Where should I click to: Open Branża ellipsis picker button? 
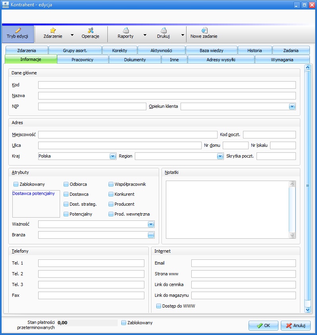(151, 235)
